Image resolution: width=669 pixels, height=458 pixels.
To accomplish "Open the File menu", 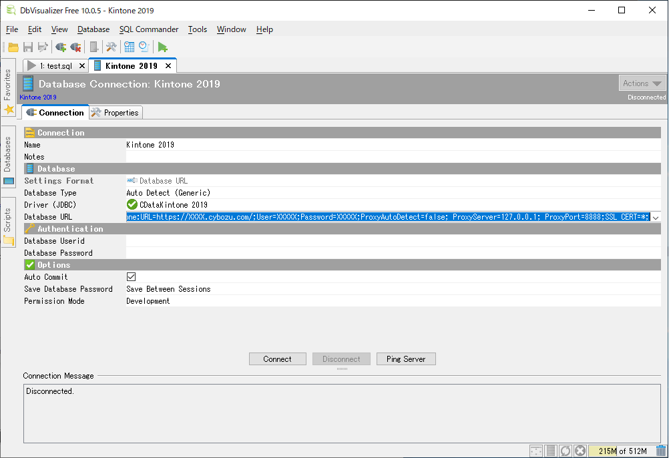I will [12, 29].
